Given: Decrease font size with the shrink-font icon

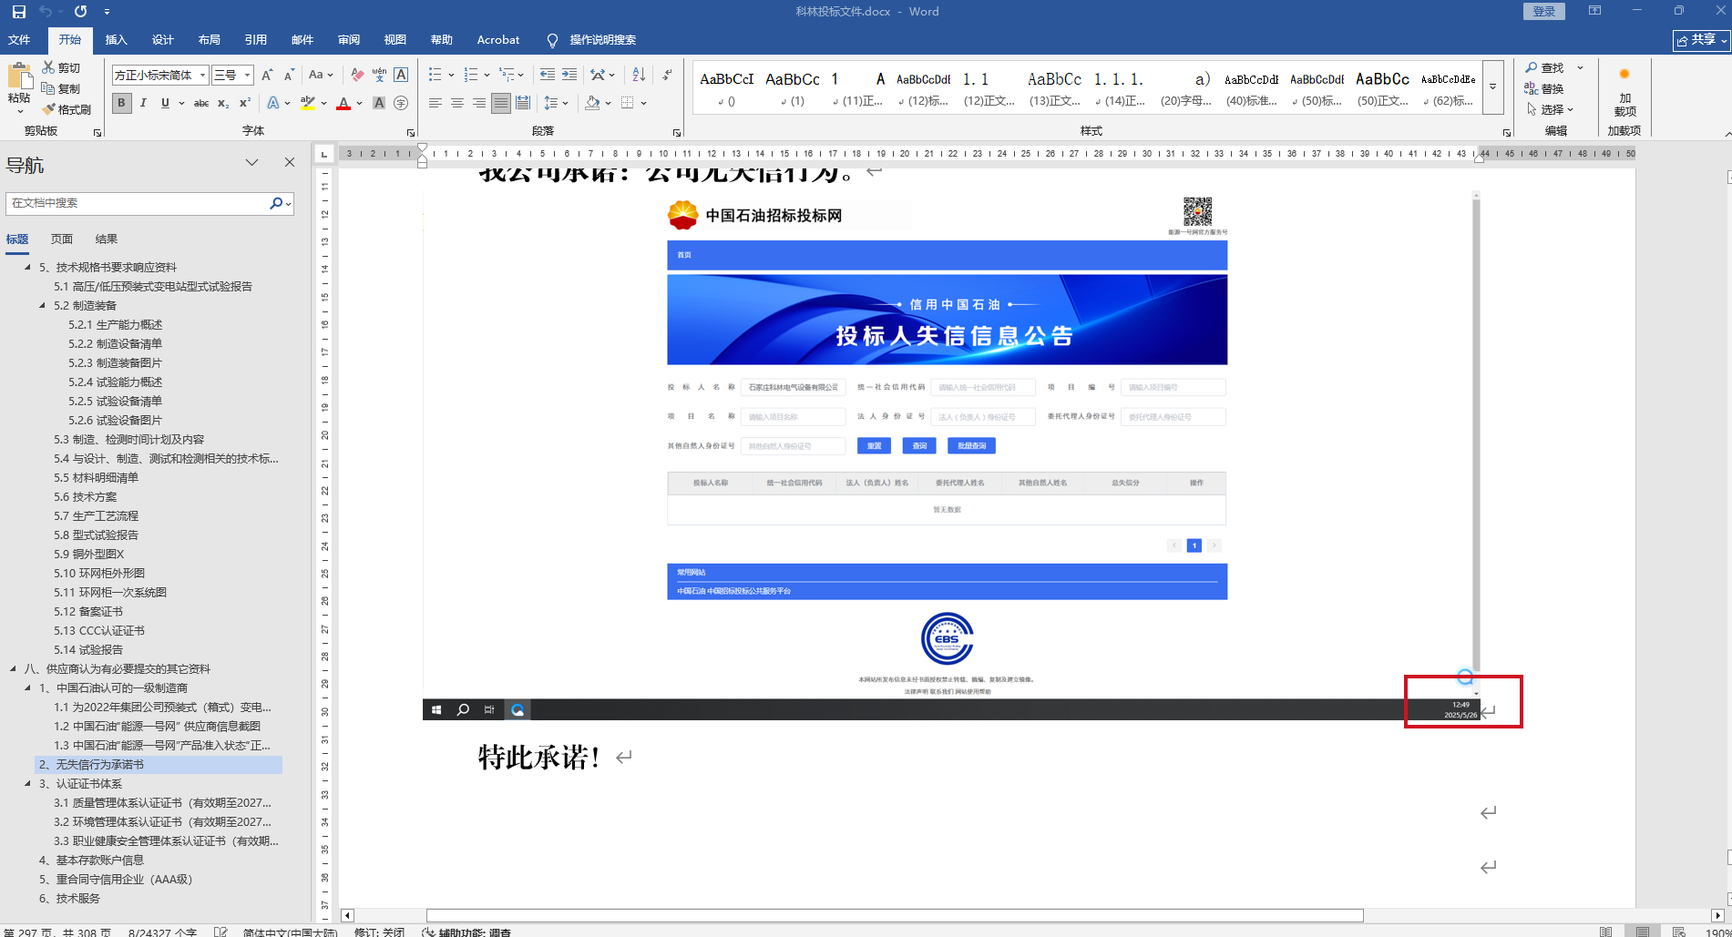Looking at the screenshot, I should click(289, 76).
